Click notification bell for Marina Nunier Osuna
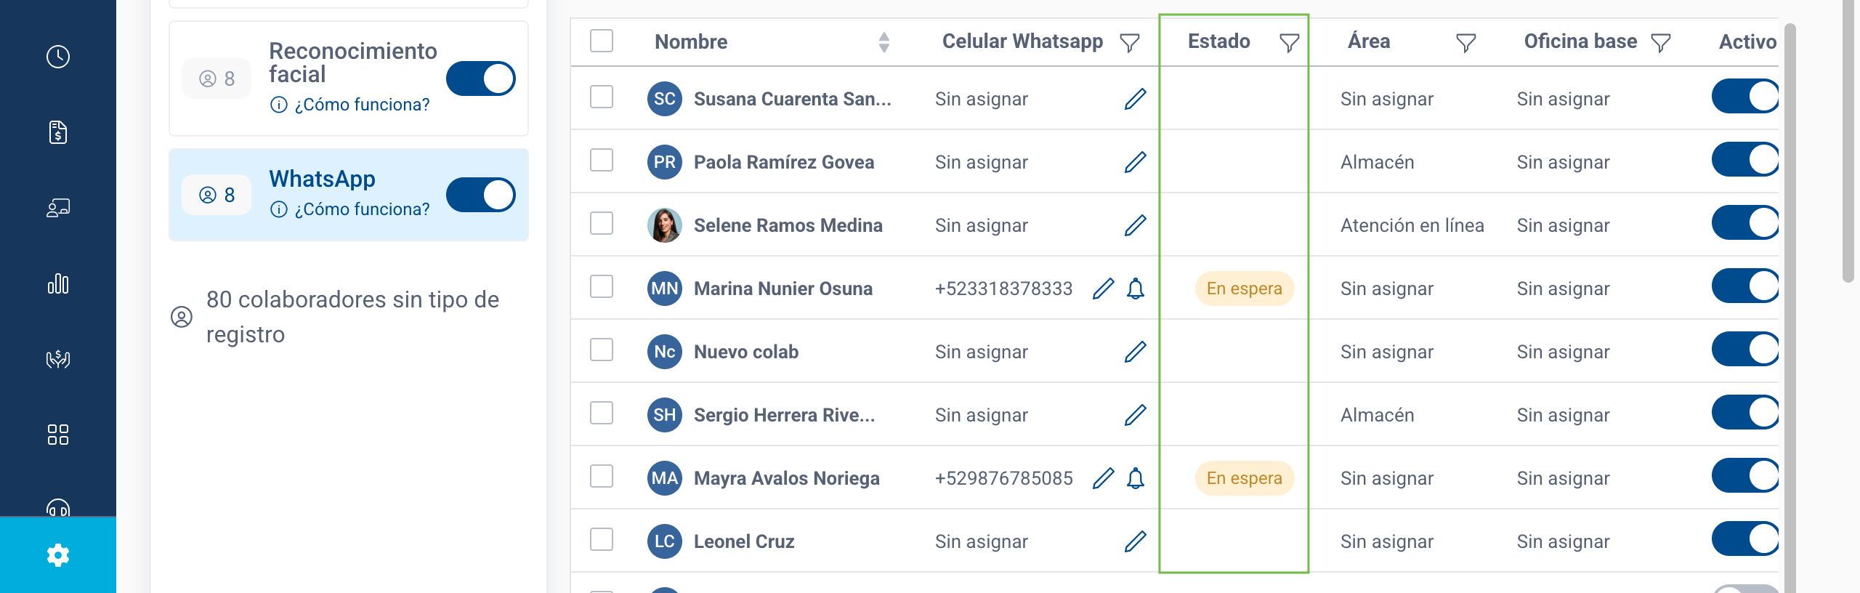This screenshot has height=593, width=1860. [x=1136, y=289]
